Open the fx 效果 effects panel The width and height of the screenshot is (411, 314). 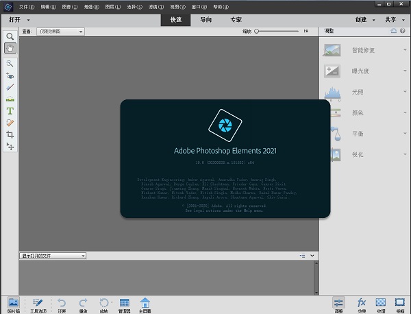(362, 305)
